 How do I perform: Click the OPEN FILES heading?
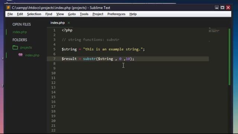point(22,25)
